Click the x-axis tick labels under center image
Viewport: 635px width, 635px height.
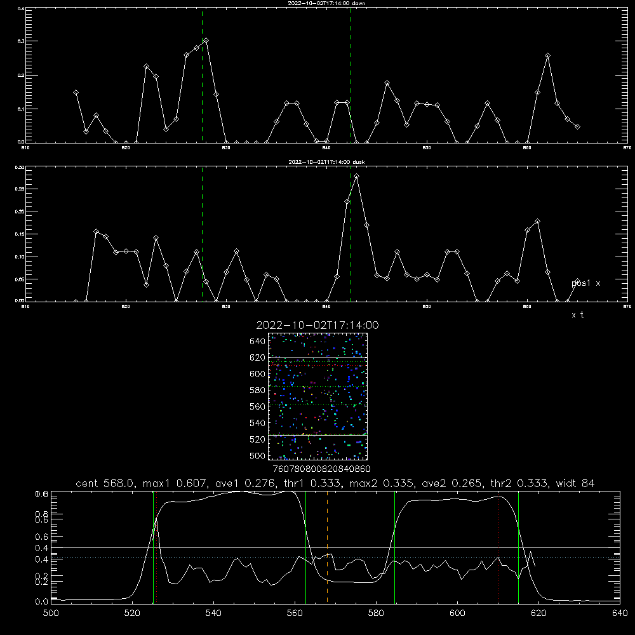(x=321, y=469)
